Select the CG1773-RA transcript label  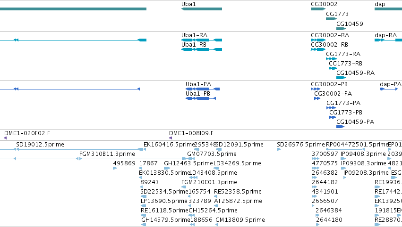343,54
